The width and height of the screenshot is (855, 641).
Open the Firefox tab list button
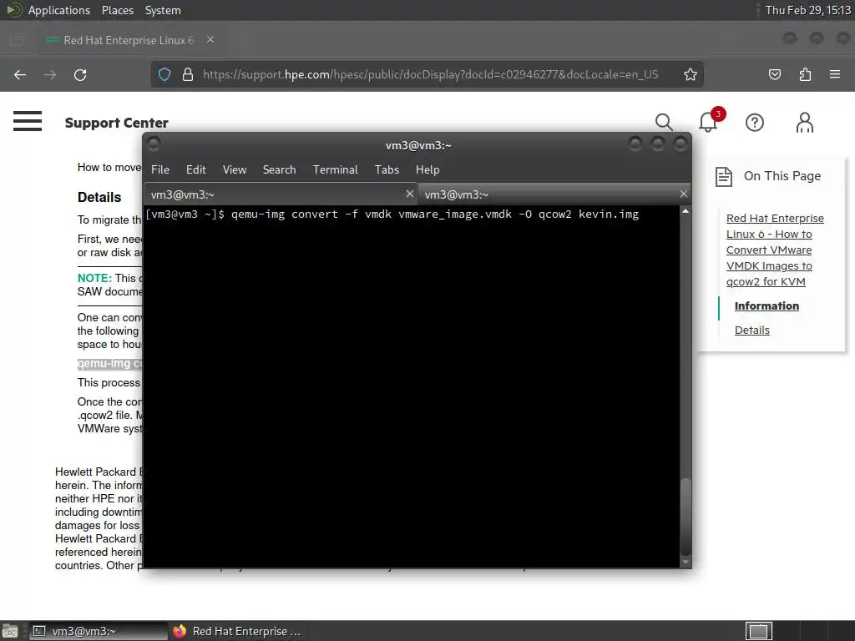(x=17, y=40)
